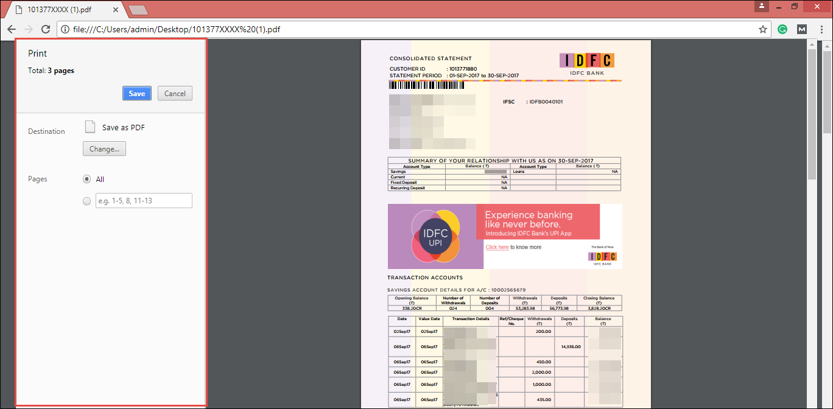Click the browser back arrow
The width and height of the screenshot is (833, 409).
pyautogui.click(x=12, y=29)
